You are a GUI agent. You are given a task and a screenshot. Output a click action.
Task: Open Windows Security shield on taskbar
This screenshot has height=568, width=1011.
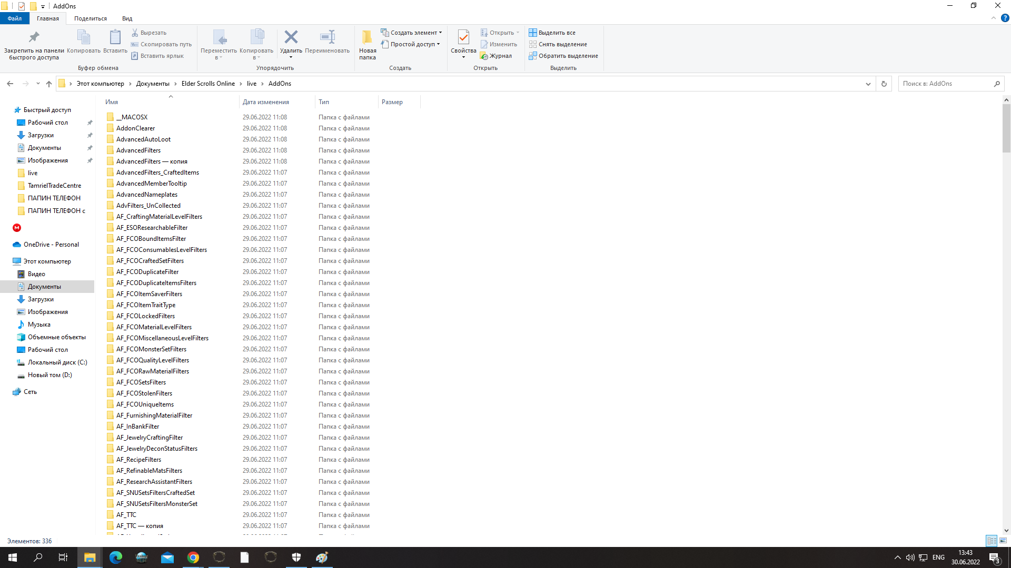point(296,557)
